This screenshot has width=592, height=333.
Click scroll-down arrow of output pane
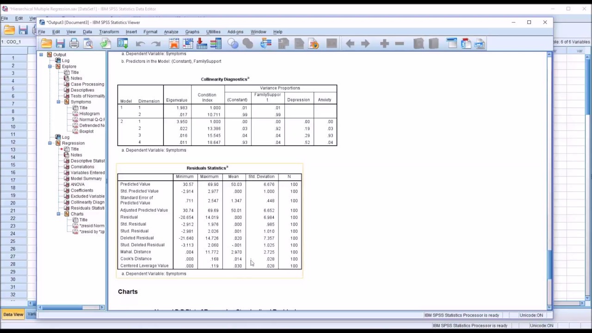[549, 307]
